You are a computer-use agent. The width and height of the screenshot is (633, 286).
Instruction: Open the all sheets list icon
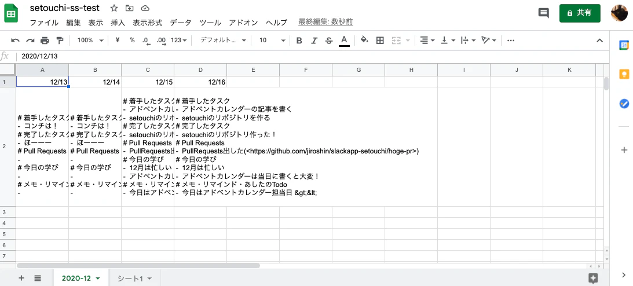pos(38,278)
